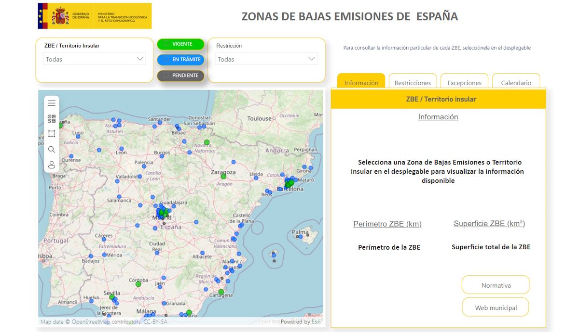Expand the ZBE / Territorio Insular dropdown
This screenshot has width=579, height=332.
(x=95, y=59)
